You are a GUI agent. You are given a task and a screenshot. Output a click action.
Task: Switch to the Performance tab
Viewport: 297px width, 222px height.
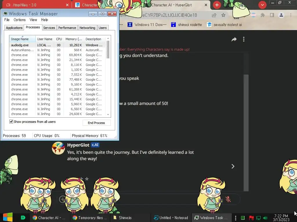coord(67,28)
